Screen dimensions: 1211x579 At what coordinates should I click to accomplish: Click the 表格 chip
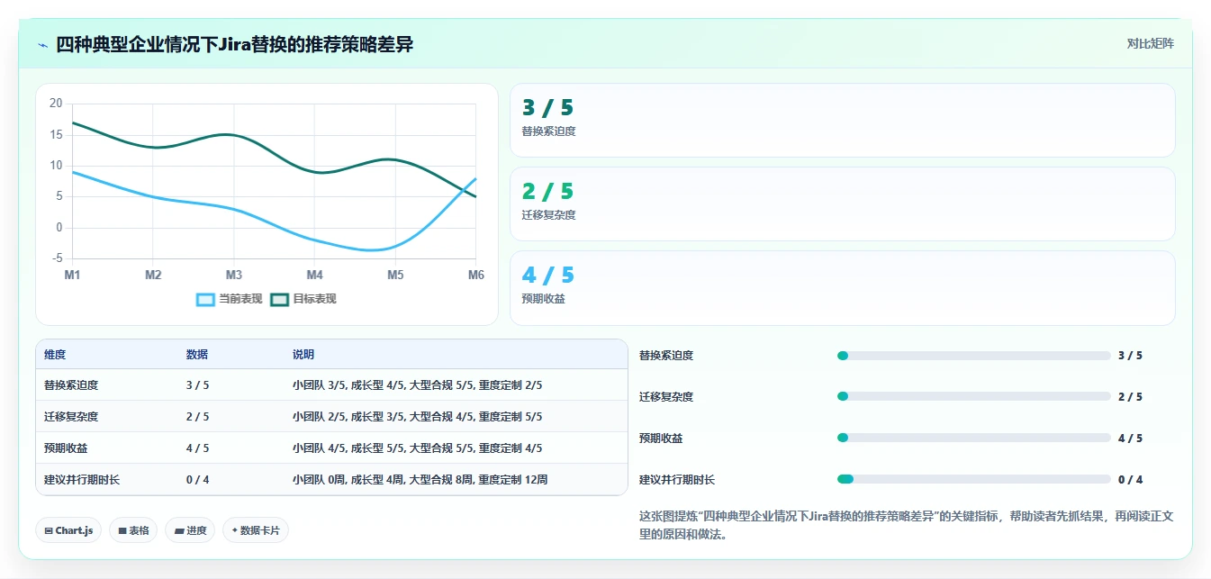pos(133,530)
